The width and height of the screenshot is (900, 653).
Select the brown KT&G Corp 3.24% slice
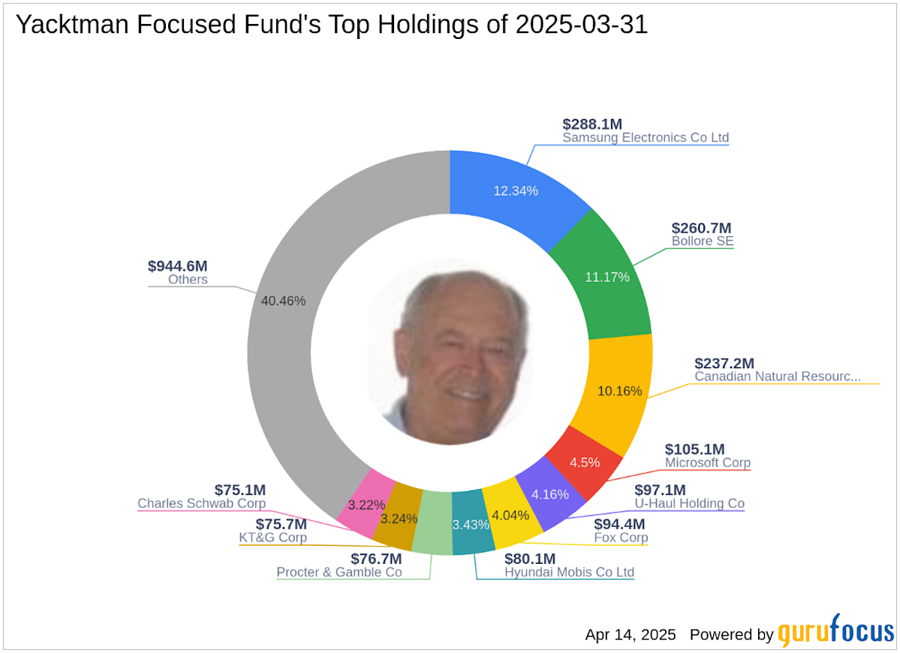pos(398,518)
